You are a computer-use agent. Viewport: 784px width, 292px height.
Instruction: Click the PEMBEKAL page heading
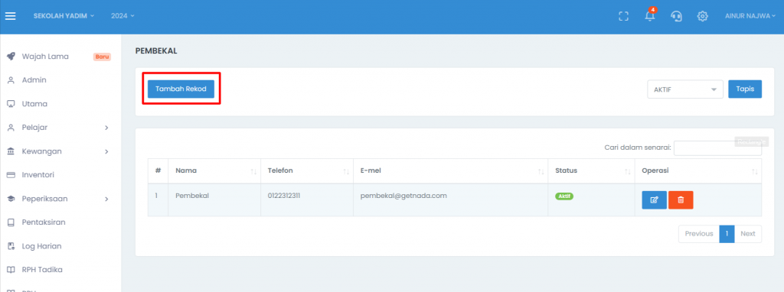coord(156,51)
